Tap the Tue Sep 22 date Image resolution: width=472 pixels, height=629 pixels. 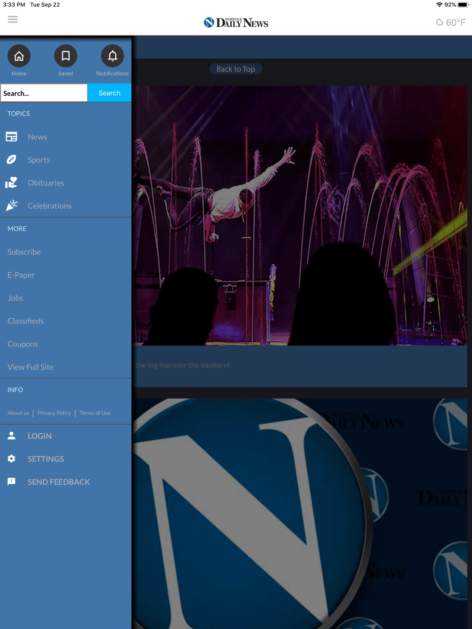click(x=45, y=5)
